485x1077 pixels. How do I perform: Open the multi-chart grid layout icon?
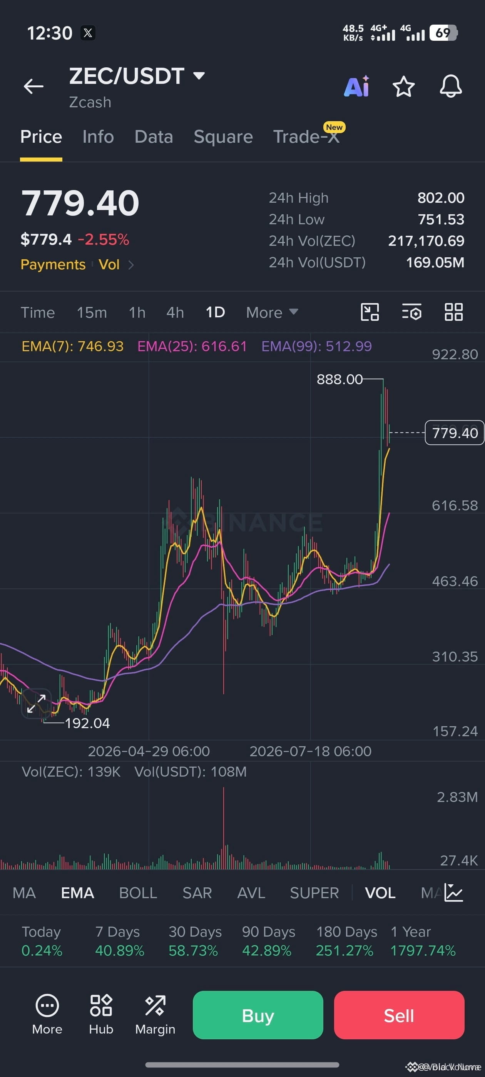tap(453, 312)
